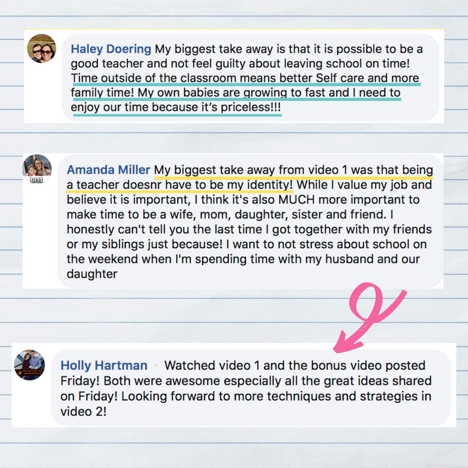468x468 pixels.
Task: Click the dot separator after Holly Hartman
Action: [156, 366]
